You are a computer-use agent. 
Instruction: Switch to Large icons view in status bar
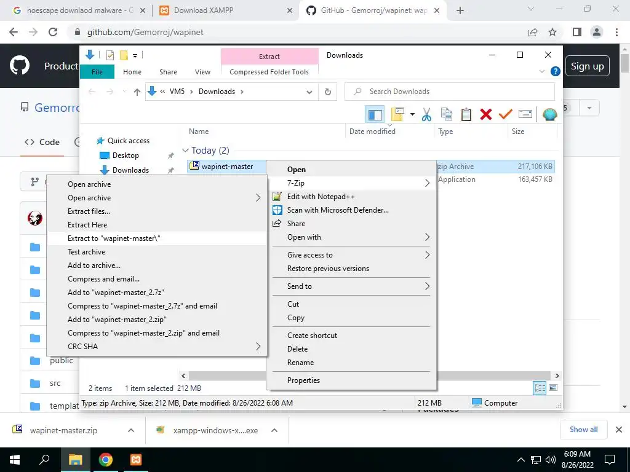[x=553, y=388]
